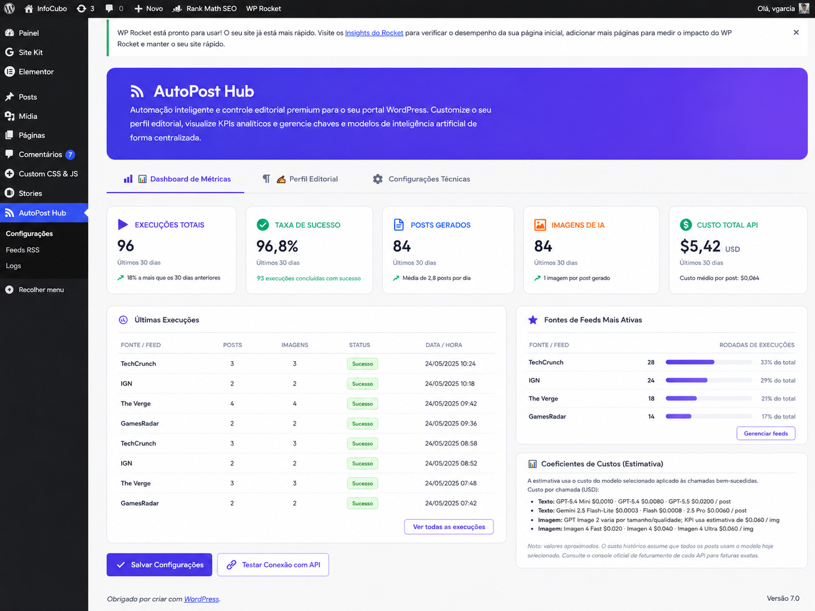Viewport: 815px width, 611px height.
Task: Click the Páginas icon in sidebar
Action: pyautogui.click(x=10, y=135)
